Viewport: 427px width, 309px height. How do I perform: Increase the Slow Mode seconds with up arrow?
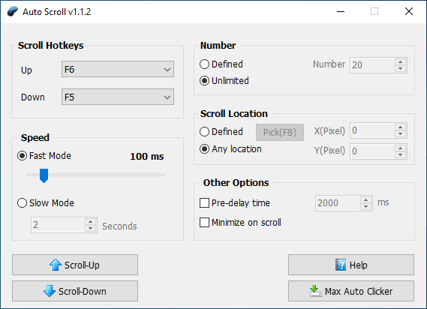tap(90, 221)
